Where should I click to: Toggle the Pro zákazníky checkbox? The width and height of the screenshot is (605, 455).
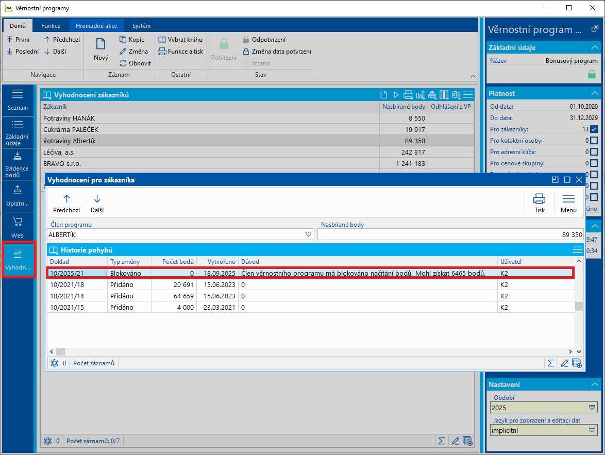[x=594, y=129]
